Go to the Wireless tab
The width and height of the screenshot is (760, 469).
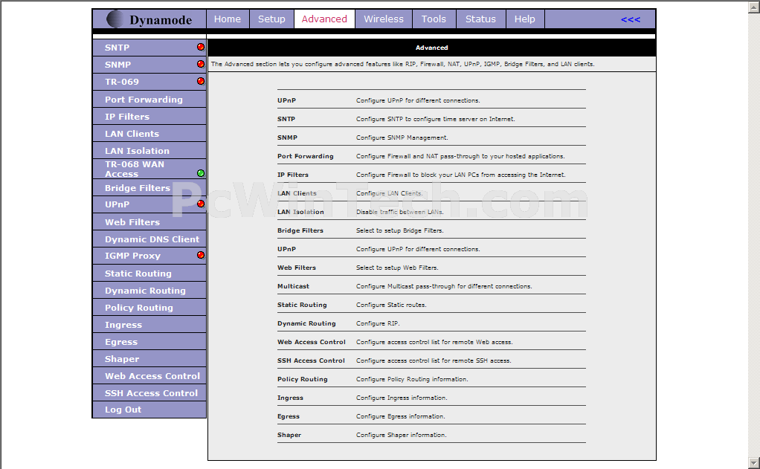coord(384,19)
